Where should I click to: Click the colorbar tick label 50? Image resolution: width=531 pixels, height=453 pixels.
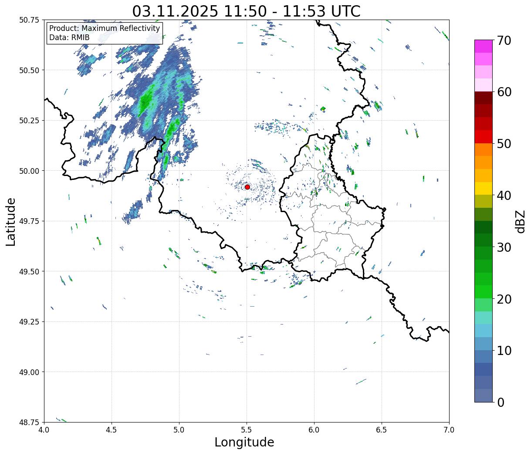click(504, 144)
